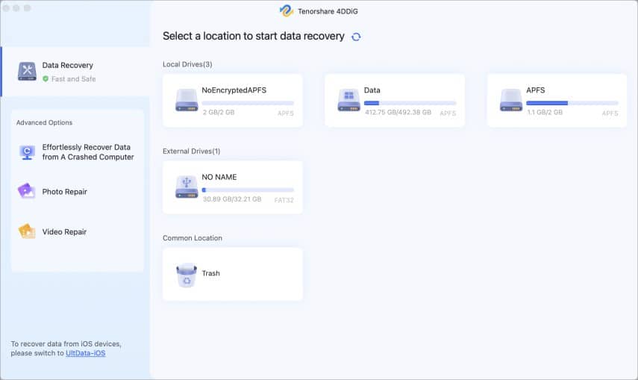The image size is (638, 380).
Task: Select the Data local drive name
Action: coord(372,90)
